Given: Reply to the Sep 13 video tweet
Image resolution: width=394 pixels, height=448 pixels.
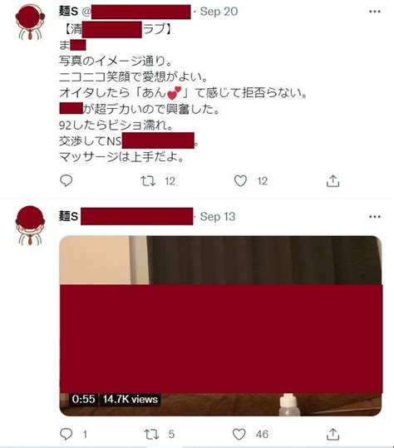Looking at the screenshot, I should [x=66, y=434].
